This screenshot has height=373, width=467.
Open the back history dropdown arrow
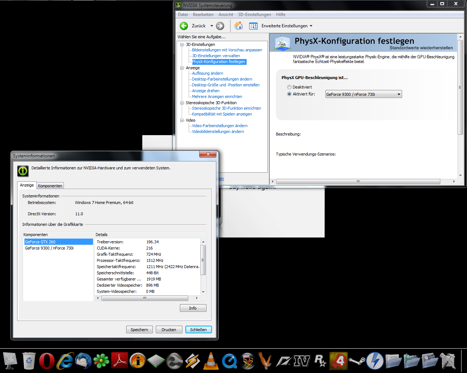[x=212, y=26]
